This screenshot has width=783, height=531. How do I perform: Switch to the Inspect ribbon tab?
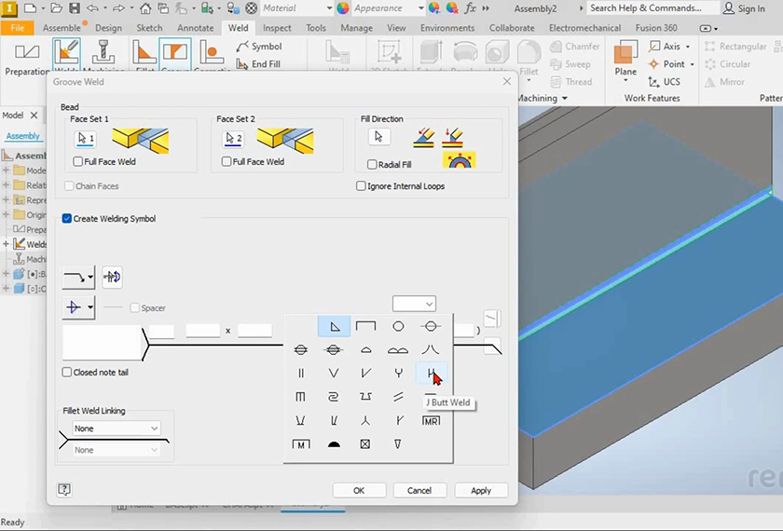(277, 28)
